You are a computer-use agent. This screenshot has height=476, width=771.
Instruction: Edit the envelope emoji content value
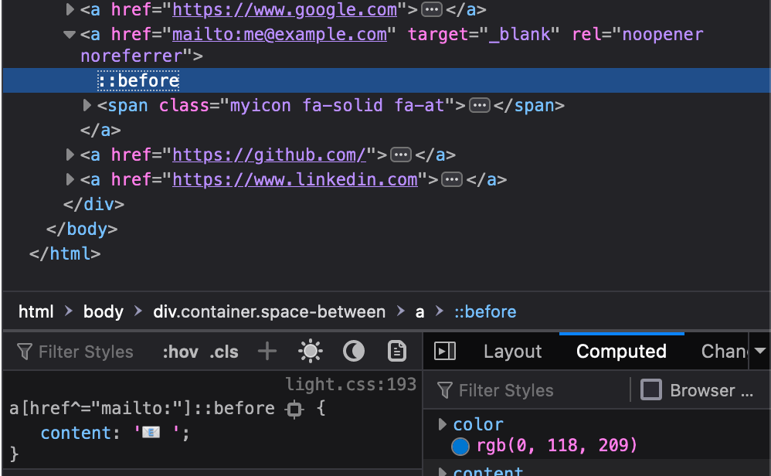[156, 433]
